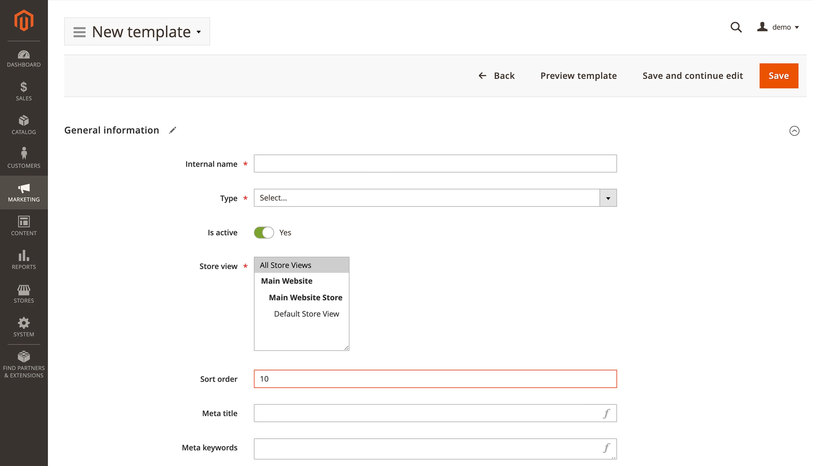This screenshot has width=823, height=466.
Task: Open the Catalog section
Action: tap(24, 125)
